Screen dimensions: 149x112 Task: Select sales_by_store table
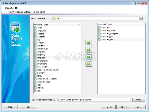pos(43,82)
